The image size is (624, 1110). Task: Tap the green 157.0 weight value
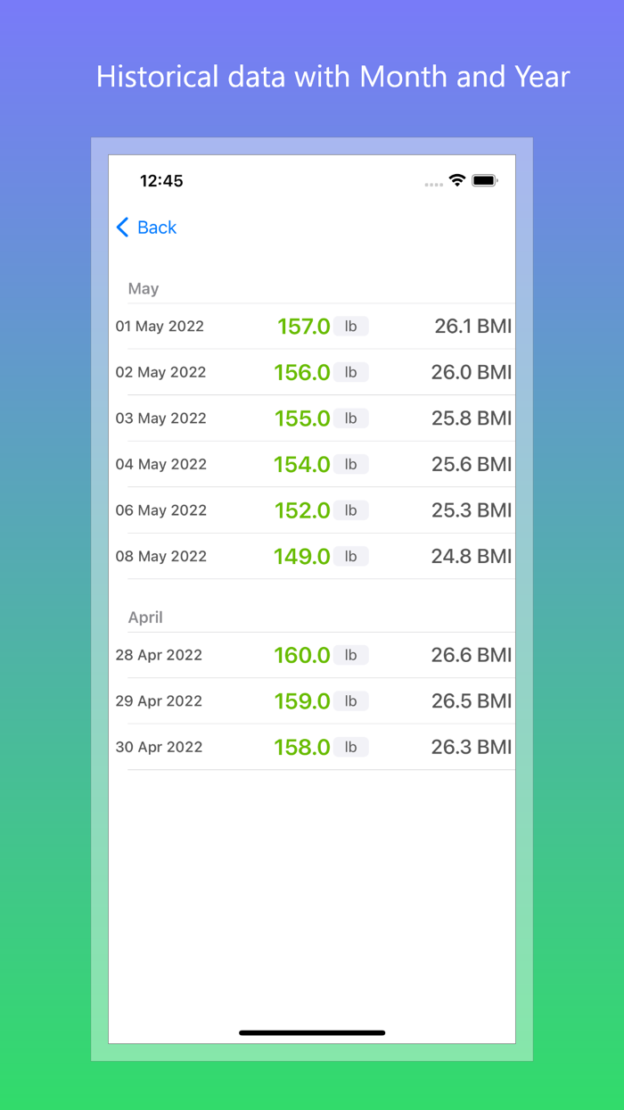[303, 326]
